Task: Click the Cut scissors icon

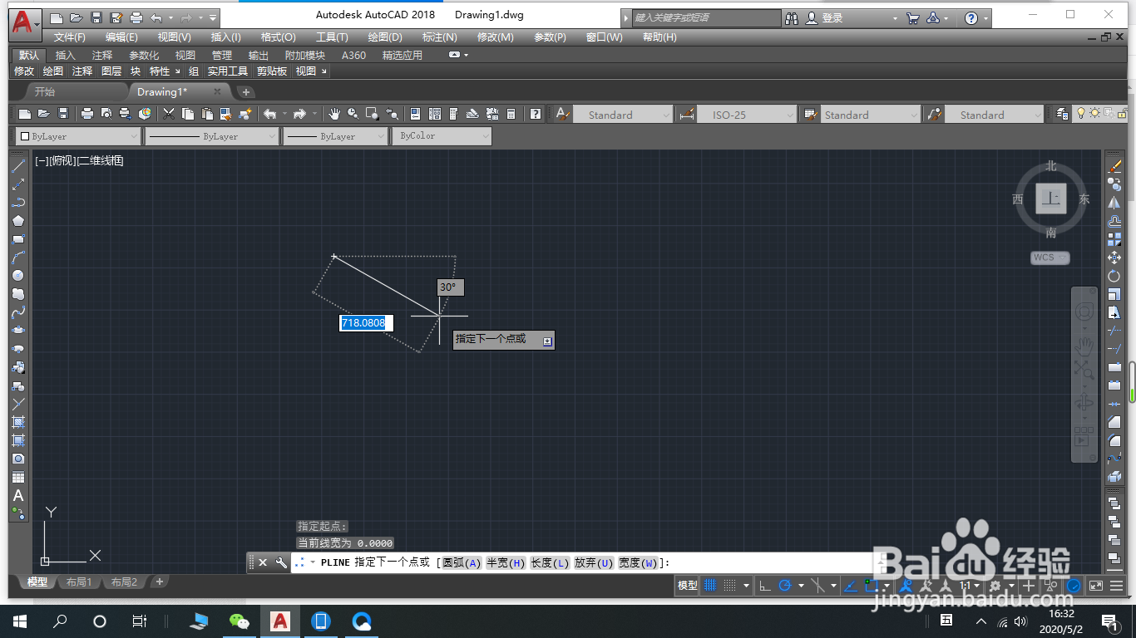Action: click(169, 114)
